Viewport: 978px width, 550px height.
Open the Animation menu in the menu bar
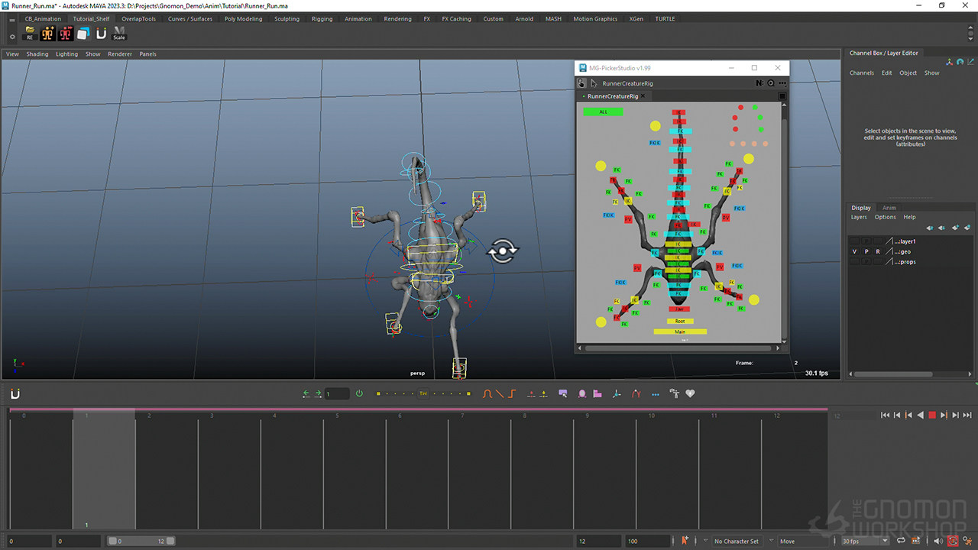click(358, 19)
